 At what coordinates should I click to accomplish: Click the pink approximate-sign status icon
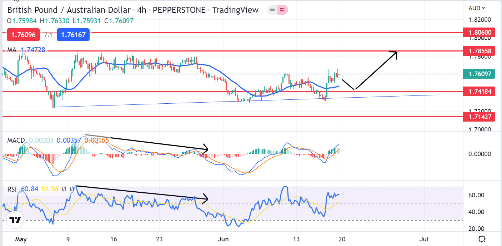[x=282, y=10]
